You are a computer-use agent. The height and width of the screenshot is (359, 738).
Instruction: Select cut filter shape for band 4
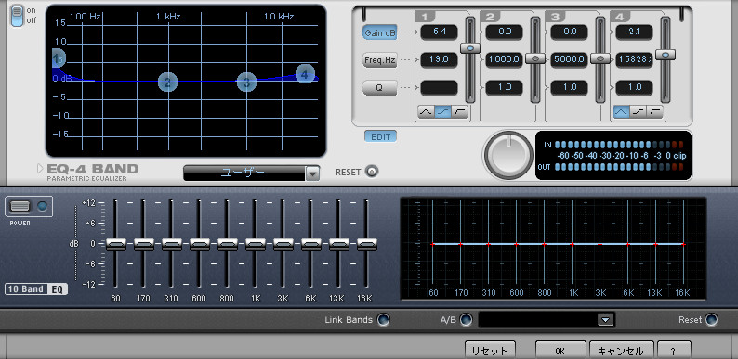pyautogui.click(x=655, y=112)
